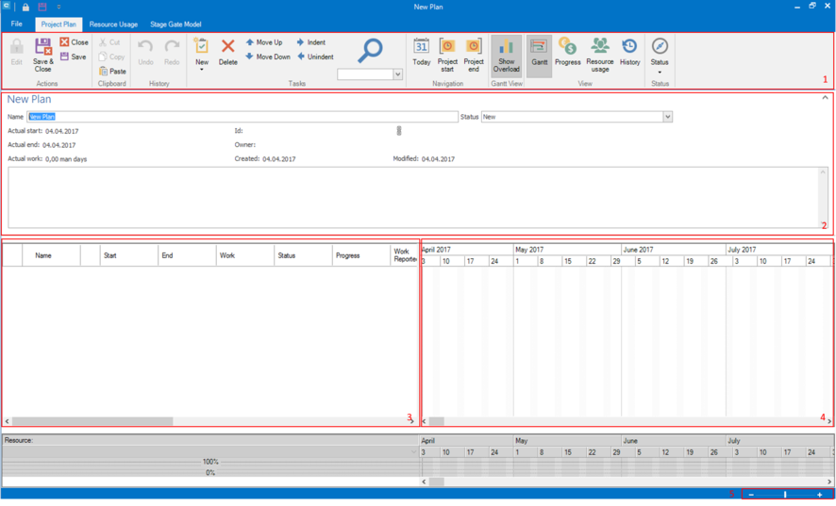Open the Status dropdown in the ribbon
Screen dimensions: 836x506
click(660, 57)
